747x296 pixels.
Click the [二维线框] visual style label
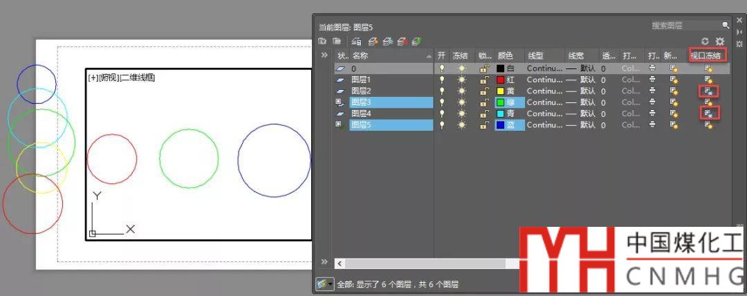(x=137, y=77)
